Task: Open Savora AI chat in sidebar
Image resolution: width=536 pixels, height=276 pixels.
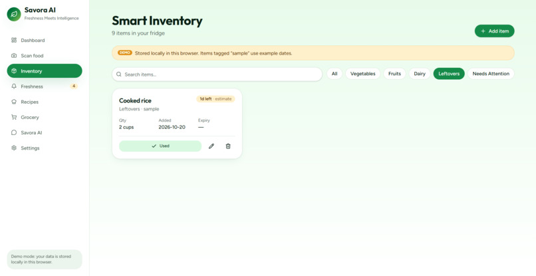Action: click(x=45, y=132)
